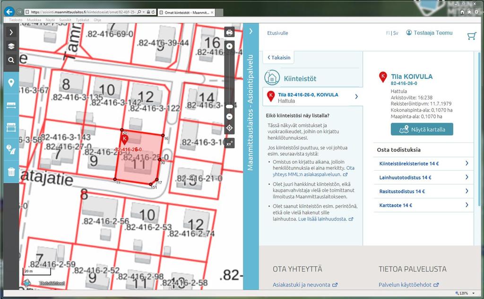The width and height of the screenshot is (484, 299).
Task: Switch language to Sv
Action: click(396, 33)
